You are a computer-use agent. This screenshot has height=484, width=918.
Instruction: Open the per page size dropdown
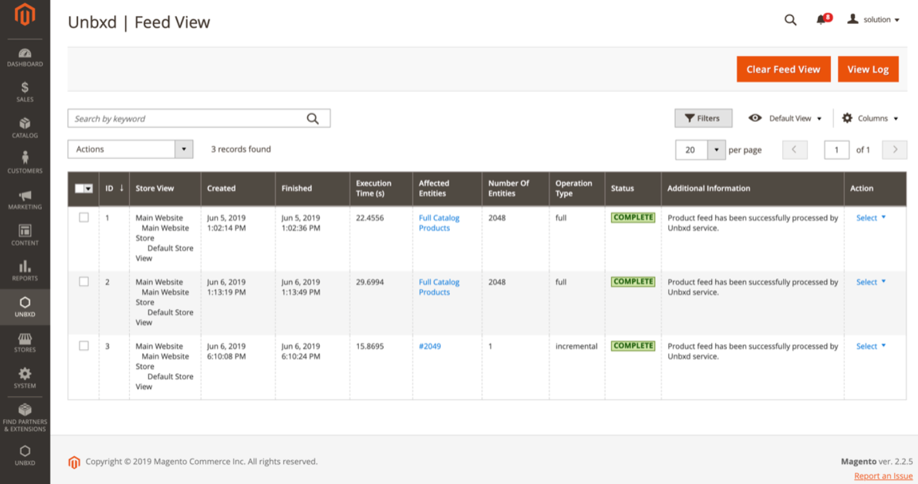(700, 150)
